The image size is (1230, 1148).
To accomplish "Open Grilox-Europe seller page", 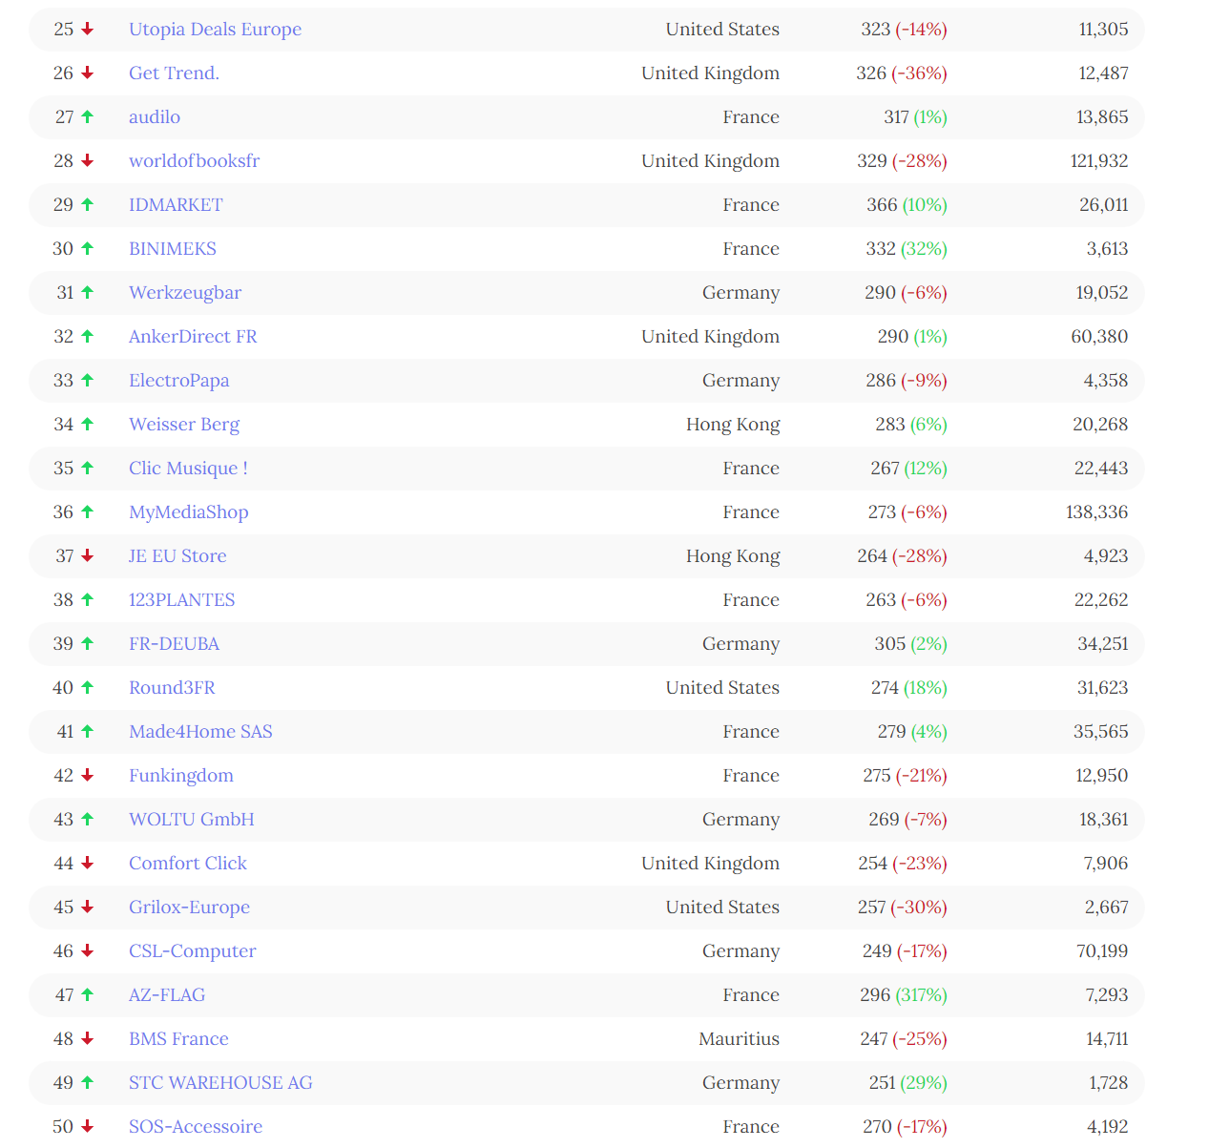I will [x=189, y=908].
